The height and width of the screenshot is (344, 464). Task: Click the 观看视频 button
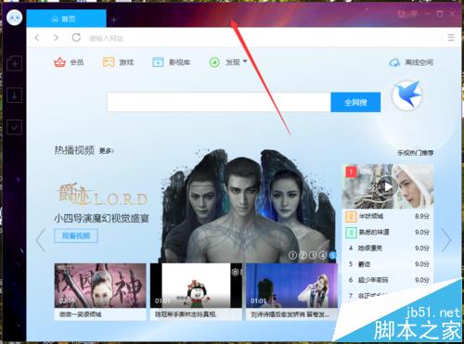click(x=76, y=236)
